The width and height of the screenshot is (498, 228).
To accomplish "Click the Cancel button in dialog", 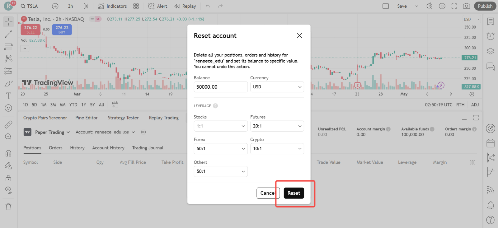I will click(268, 193).
